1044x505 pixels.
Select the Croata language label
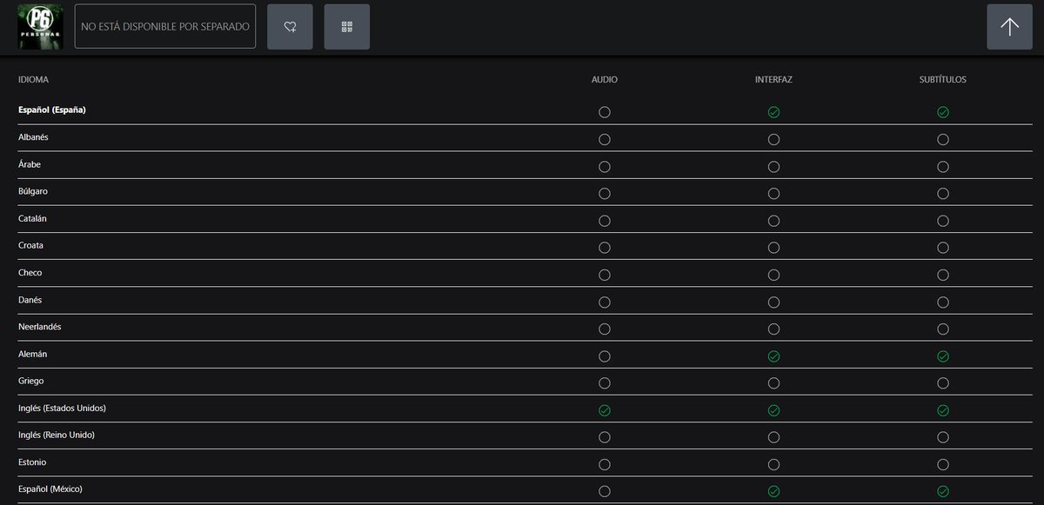[x=30, y=245]
